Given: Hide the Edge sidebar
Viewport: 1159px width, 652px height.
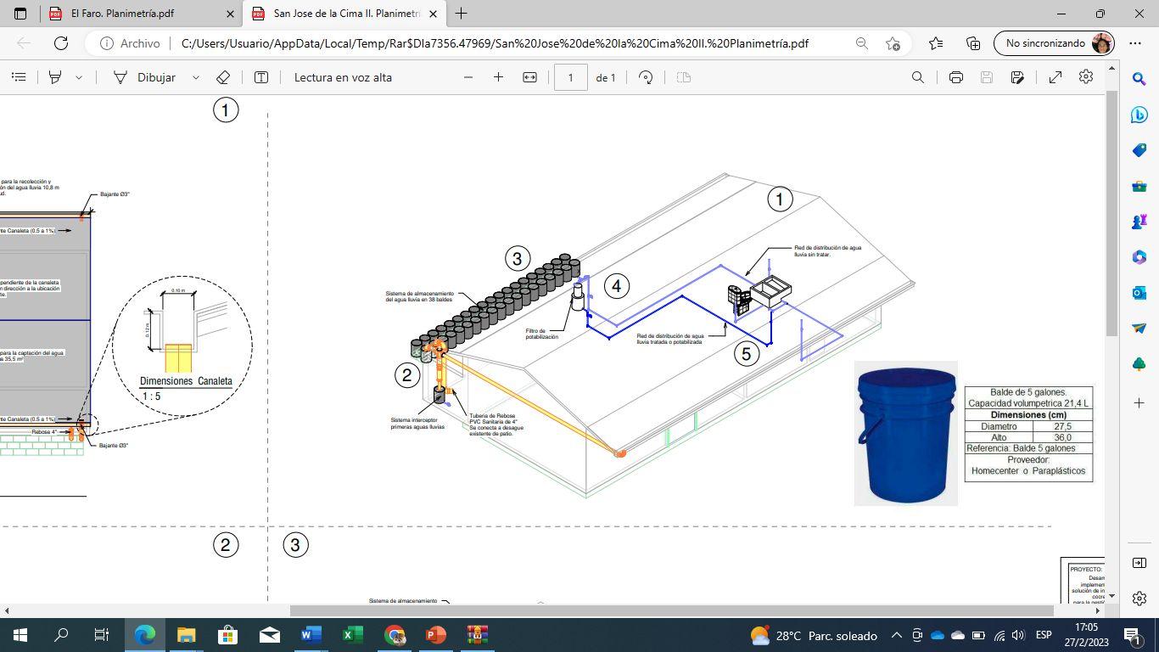Looking at the screenshot, I should pos(1139,563).
